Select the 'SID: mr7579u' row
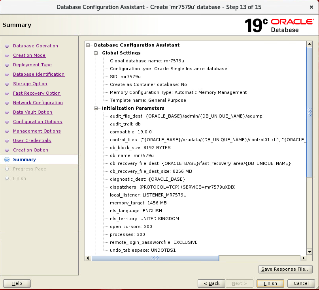319x290 pixels. tap(125, 77)
